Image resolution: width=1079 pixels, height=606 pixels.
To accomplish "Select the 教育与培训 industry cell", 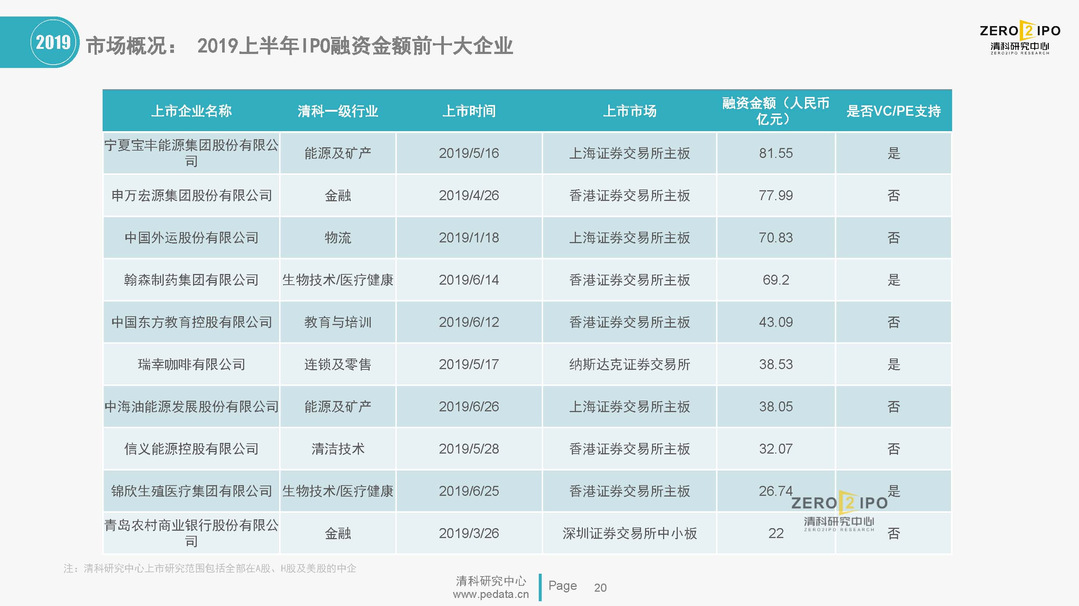I will 338,322.
